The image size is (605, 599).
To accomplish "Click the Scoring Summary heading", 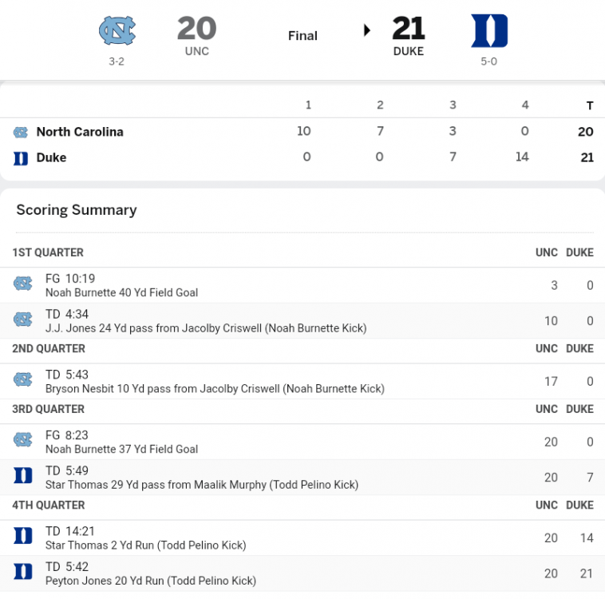I will [x=77, y=210].
